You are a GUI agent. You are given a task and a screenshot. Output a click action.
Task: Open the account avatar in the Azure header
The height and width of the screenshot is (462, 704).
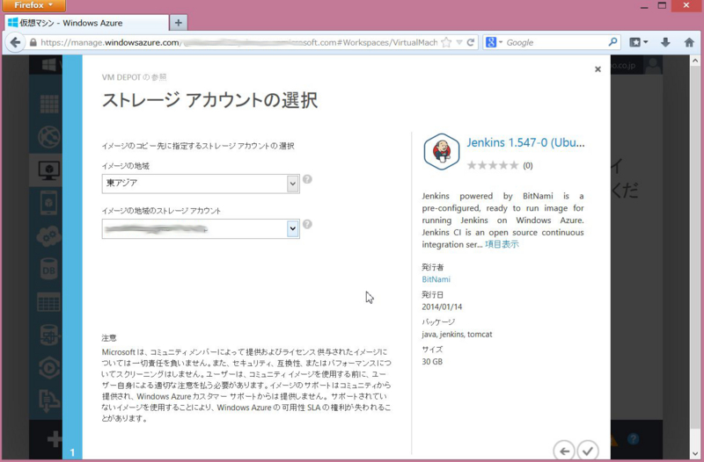(653, 65)
